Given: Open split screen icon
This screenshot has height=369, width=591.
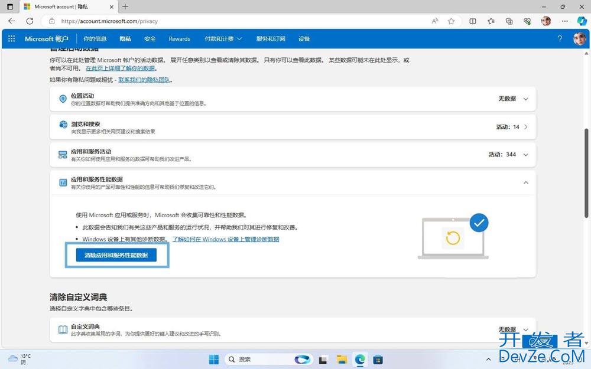Looking at the screenshot, I should [x=473, y=21].
